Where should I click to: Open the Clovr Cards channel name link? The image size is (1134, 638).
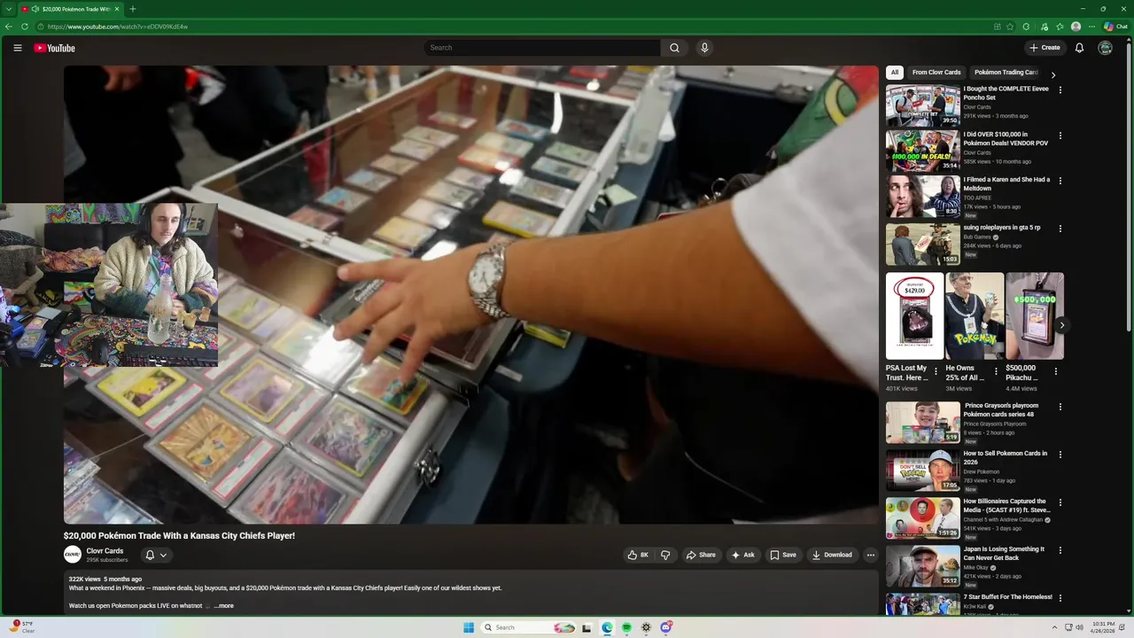point(105,551)
